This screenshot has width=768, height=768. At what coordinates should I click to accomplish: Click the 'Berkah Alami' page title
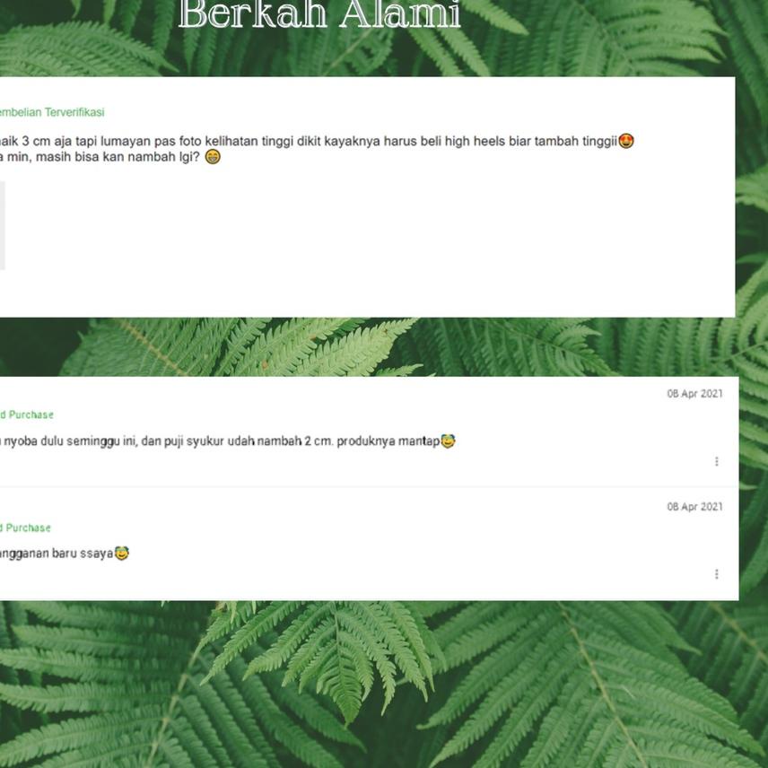[x=319, y=14]
